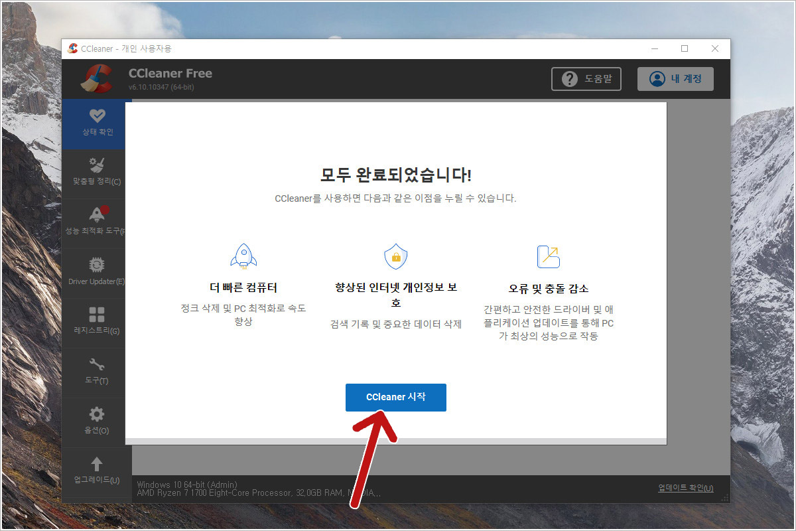
Task: Click the 오류 및 충돌 감소 heading
Action: tap(549, 289)
